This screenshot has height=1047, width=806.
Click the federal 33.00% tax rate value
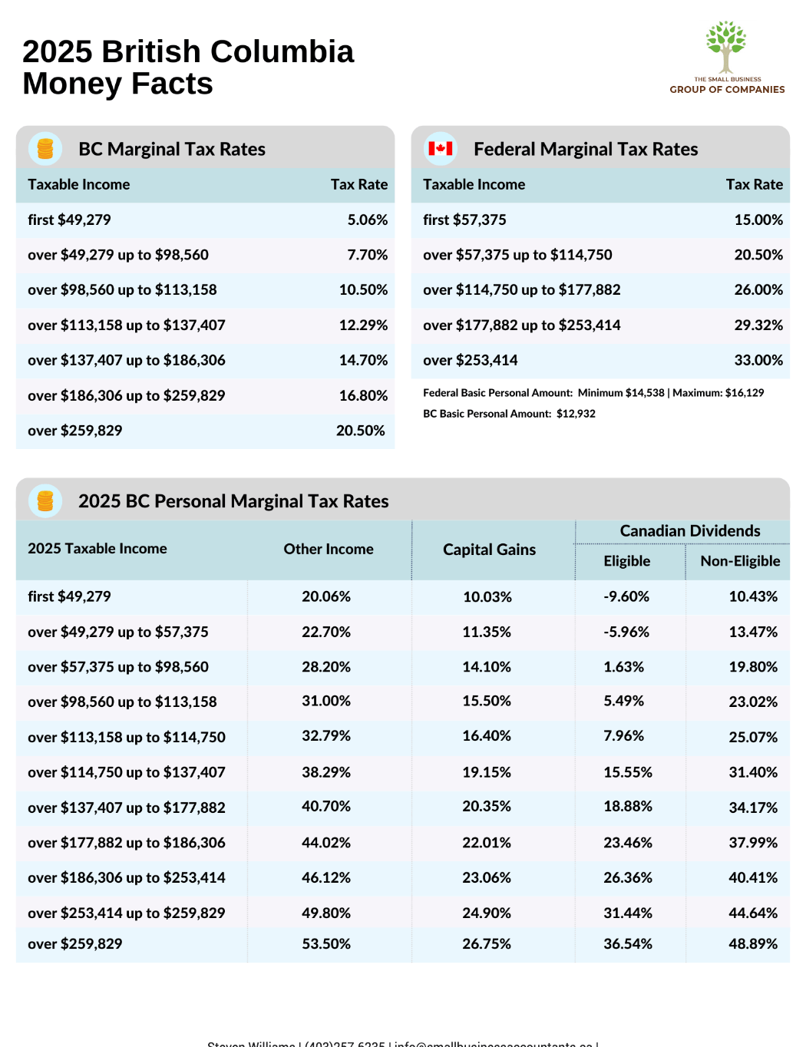[x=758, y=360]
